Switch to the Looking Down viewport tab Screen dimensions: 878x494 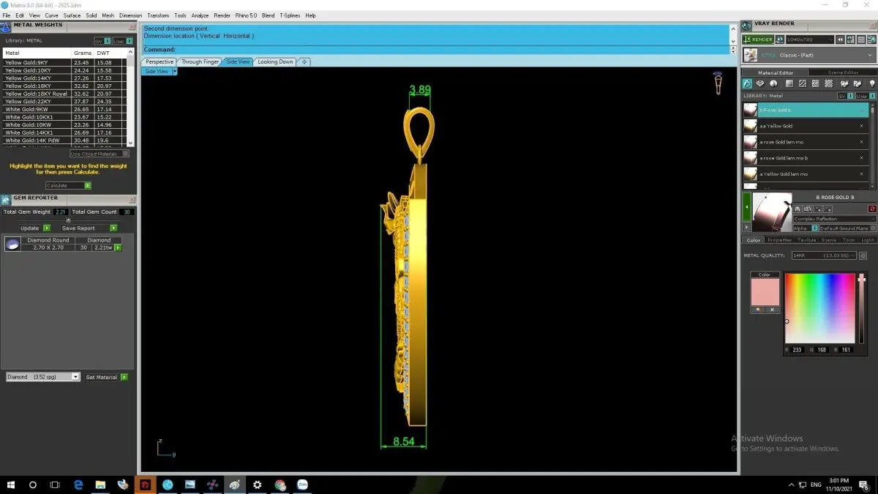(x=275, y=62)
